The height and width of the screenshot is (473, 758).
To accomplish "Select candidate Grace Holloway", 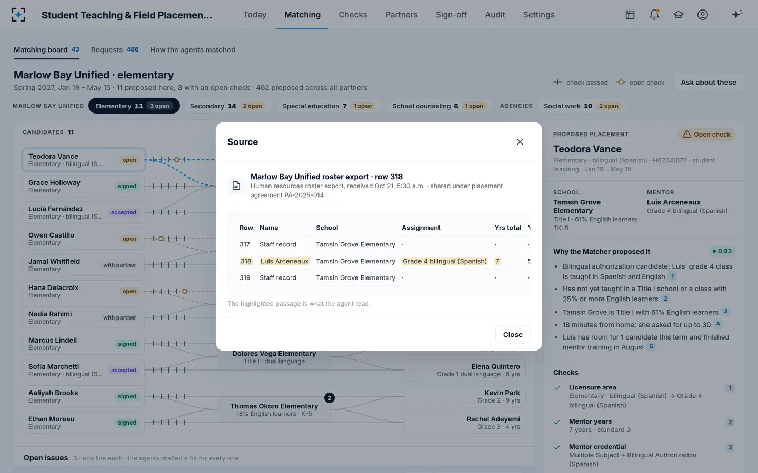I will [83, 186].
